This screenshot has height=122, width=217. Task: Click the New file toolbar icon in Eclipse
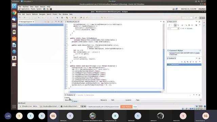pyautogui.click(x=20, y=18)
